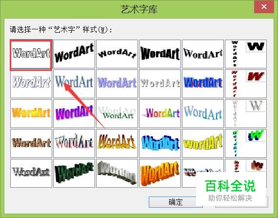This screenshot has height=218, width=278.
Task: Choose the pale gray vertical WordArt style
Action: point(246,114)
